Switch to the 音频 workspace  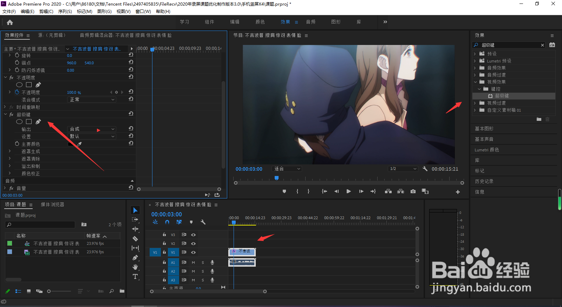point(311,22)
